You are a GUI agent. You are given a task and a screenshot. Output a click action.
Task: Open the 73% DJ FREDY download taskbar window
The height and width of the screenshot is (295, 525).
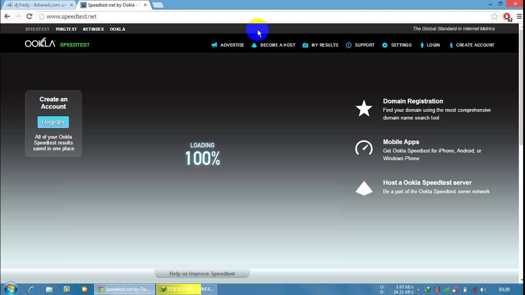pos(187,289)
